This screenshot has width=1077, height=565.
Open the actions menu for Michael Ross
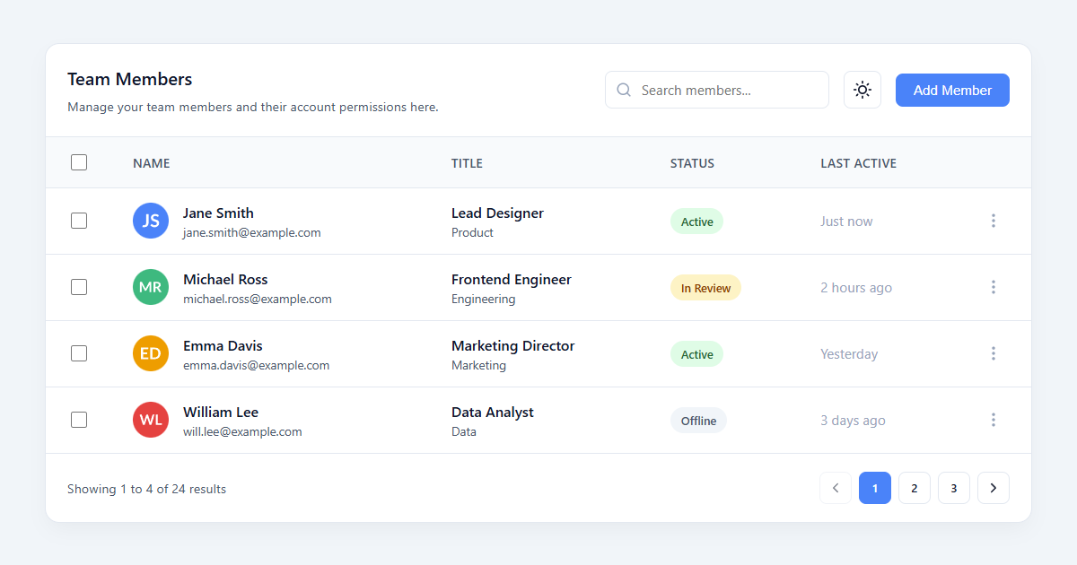pyautogui.click(x=993, y=287)
